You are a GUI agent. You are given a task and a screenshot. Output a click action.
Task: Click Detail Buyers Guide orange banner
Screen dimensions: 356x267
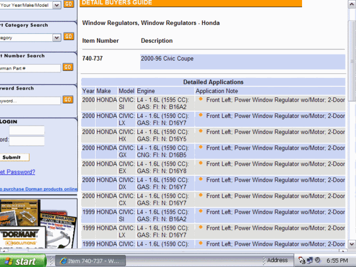tap(191, 3)
